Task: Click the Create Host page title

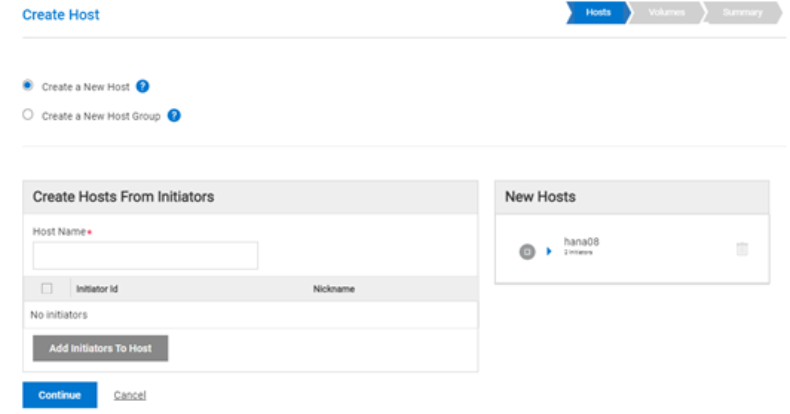Action: click(x=61, y=15)
